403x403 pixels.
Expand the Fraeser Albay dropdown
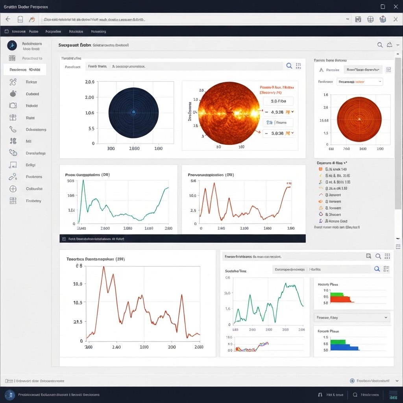(353, 317)
